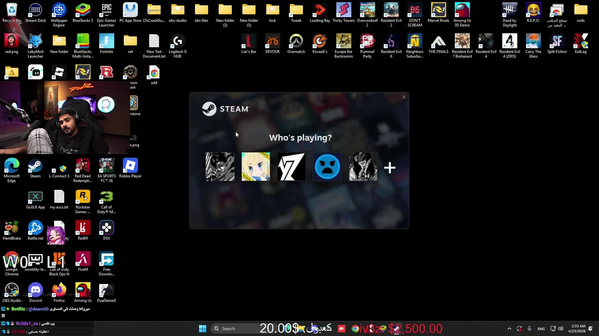Open DSX desktop shortcut
599x336 pixels.
[x=106, y=231]
